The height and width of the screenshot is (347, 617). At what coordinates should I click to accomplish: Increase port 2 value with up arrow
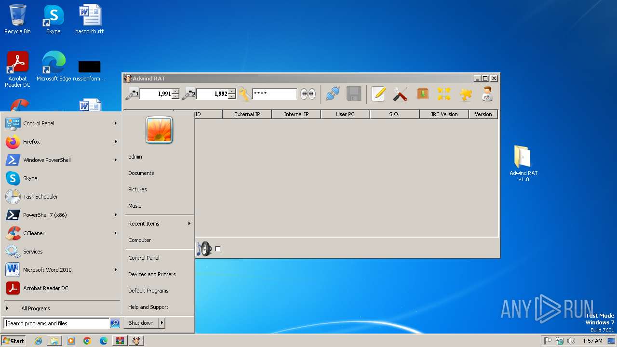click(x=232, y=91)
